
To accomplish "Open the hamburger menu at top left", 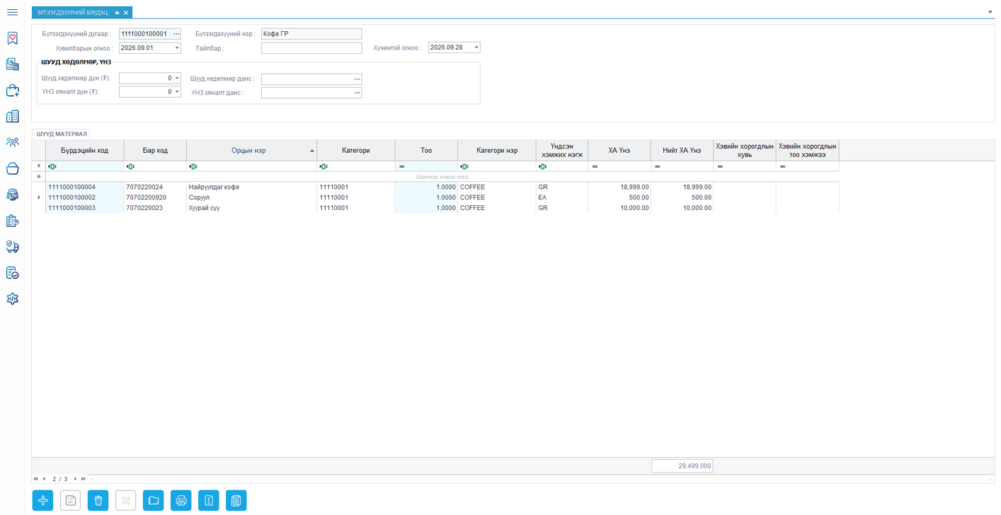I will [12, 12].
